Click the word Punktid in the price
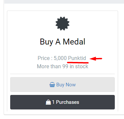The height and width of the screenshot is (119, 124). 77,58
